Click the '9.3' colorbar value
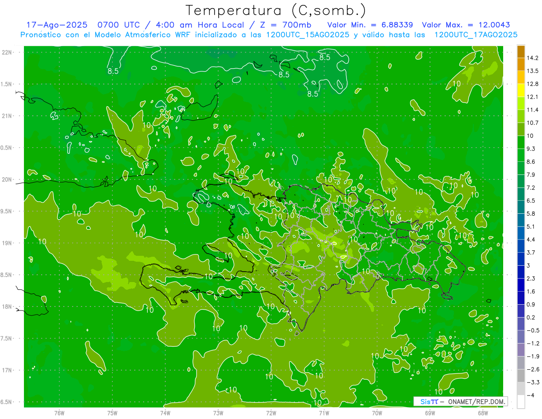The height and width of the screenshot is (419, 542). [x=531, y=148]
